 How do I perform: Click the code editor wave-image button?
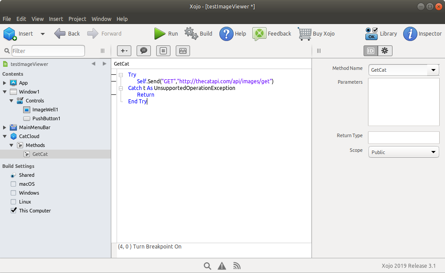click(x=183, y=51)
